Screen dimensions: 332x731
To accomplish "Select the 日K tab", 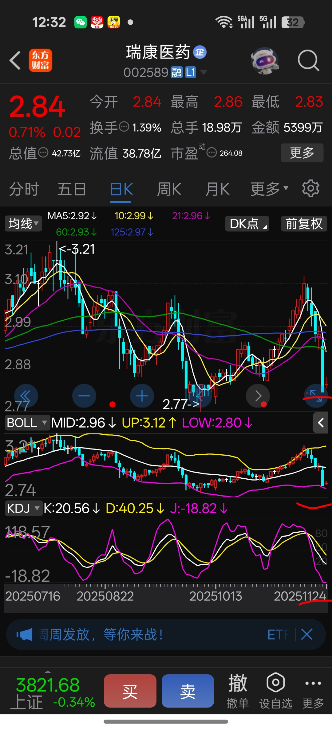I will point(121,189).
